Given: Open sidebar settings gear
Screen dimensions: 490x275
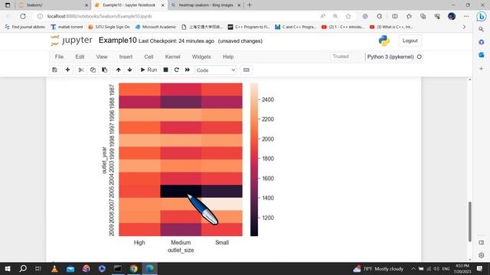Looking at the screenshot, I should pos(482,255).
